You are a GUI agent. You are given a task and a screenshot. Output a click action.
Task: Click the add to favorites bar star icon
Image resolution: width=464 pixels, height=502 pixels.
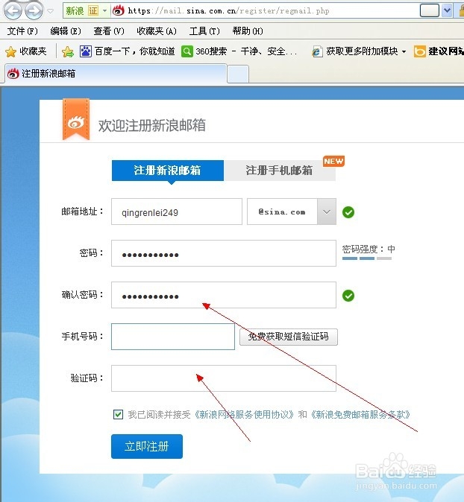68,51
